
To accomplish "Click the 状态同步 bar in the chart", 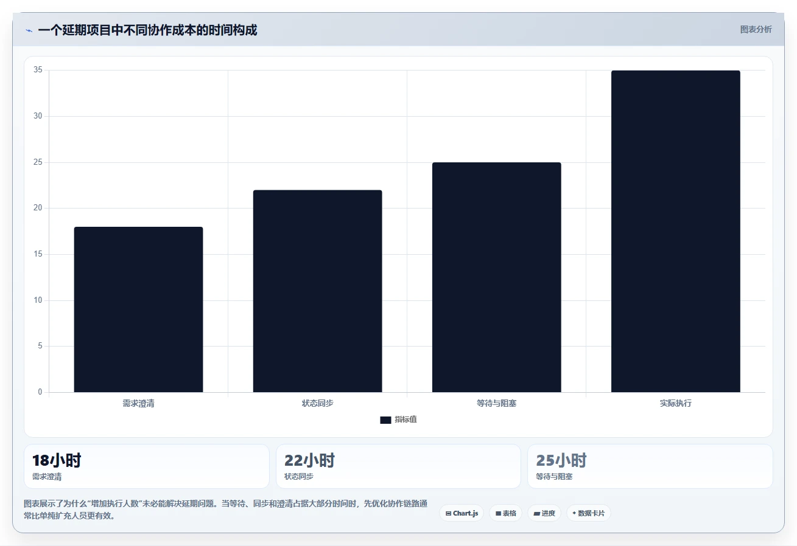I will click(x=317, y=291).
